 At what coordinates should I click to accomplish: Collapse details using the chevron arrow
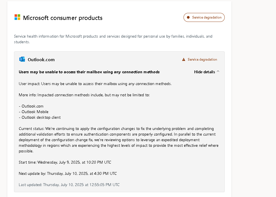pos(218,72)
